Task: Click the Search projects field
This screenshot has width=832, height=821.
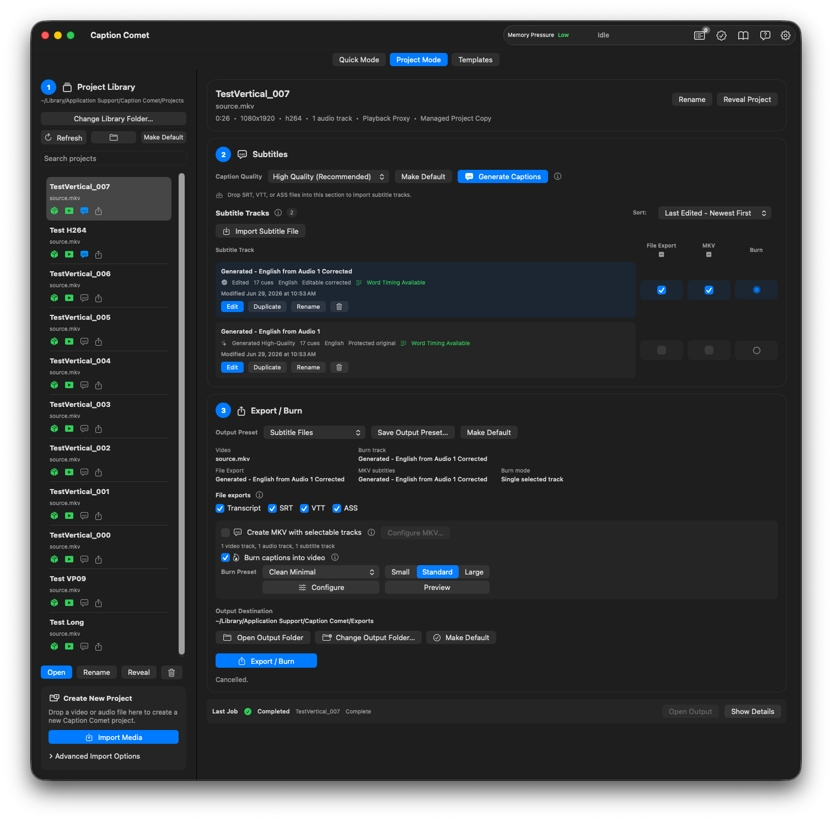Action: tap(114, 158)
